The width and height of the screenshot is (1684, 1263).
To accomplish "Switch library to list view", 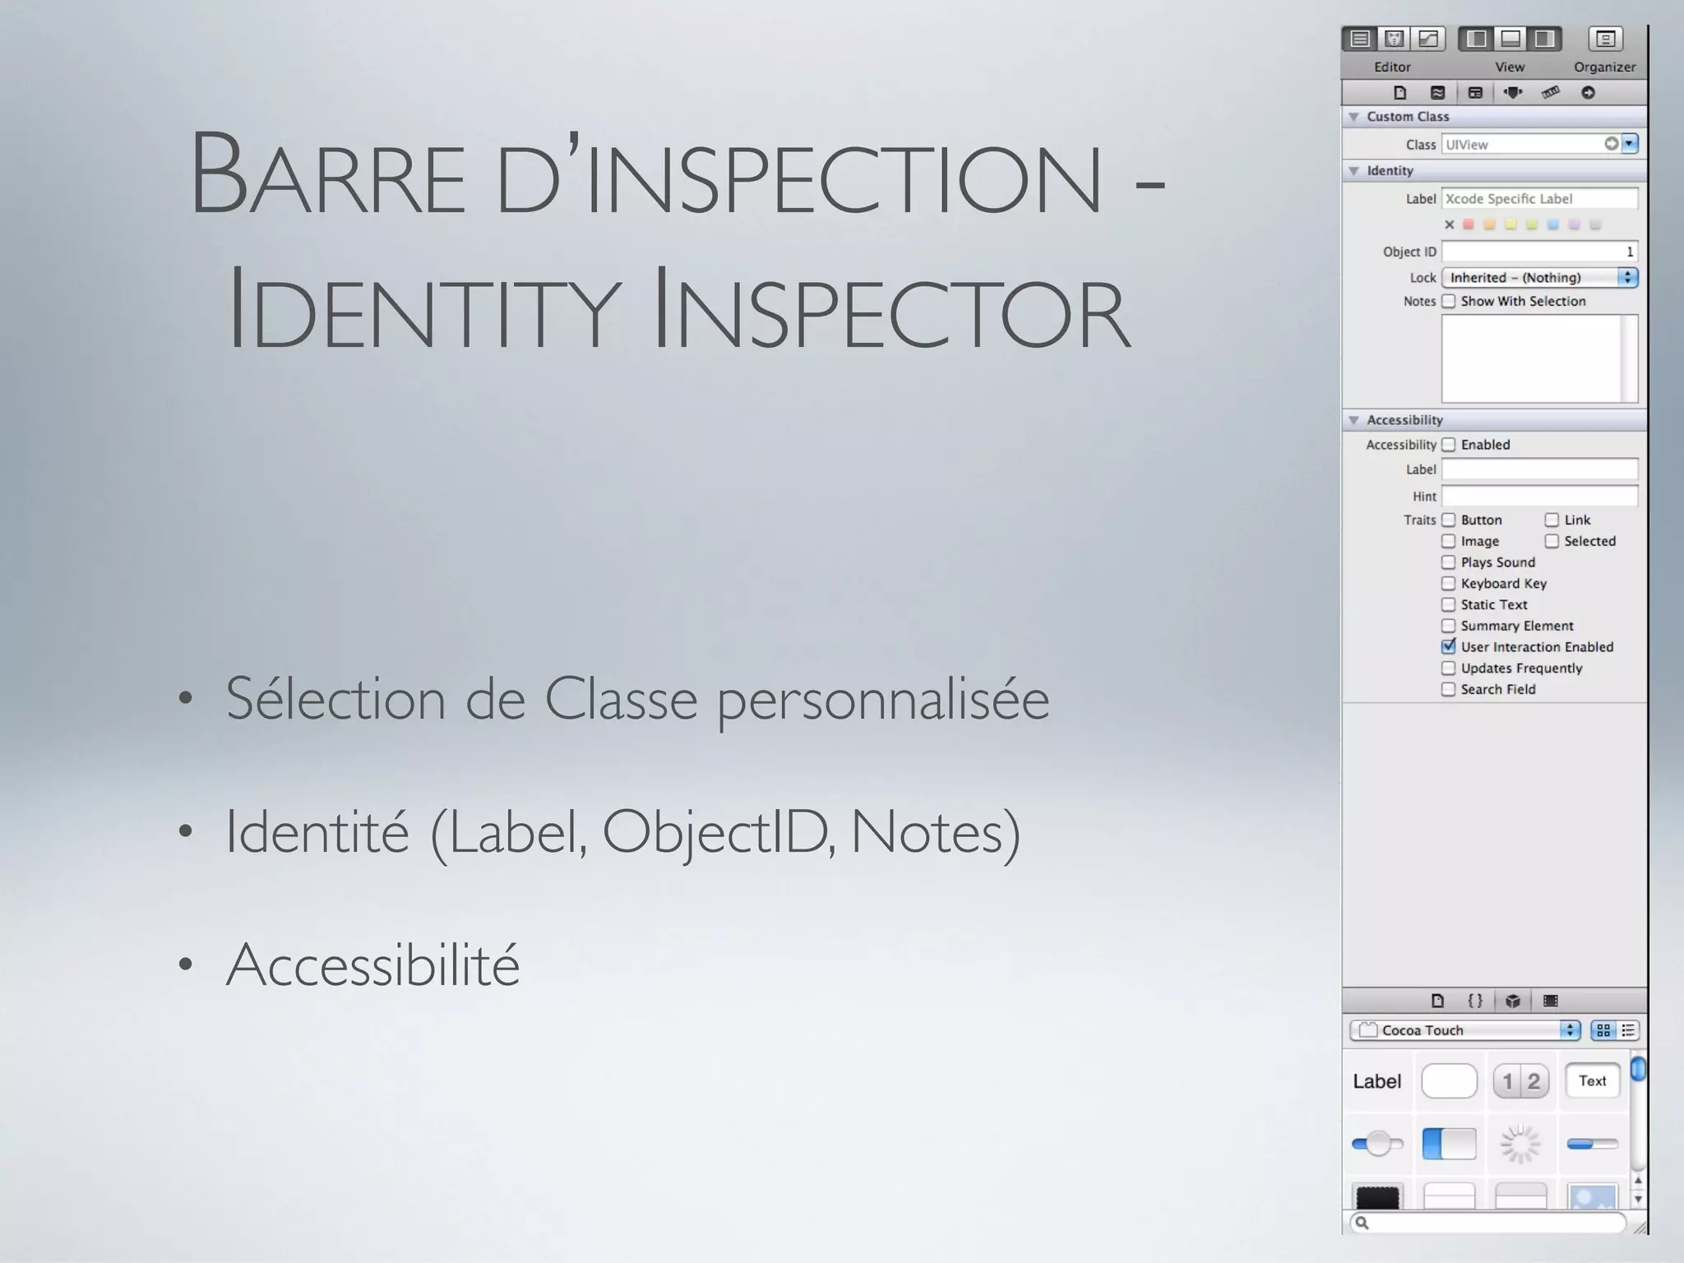I will coord(1628,1030).
